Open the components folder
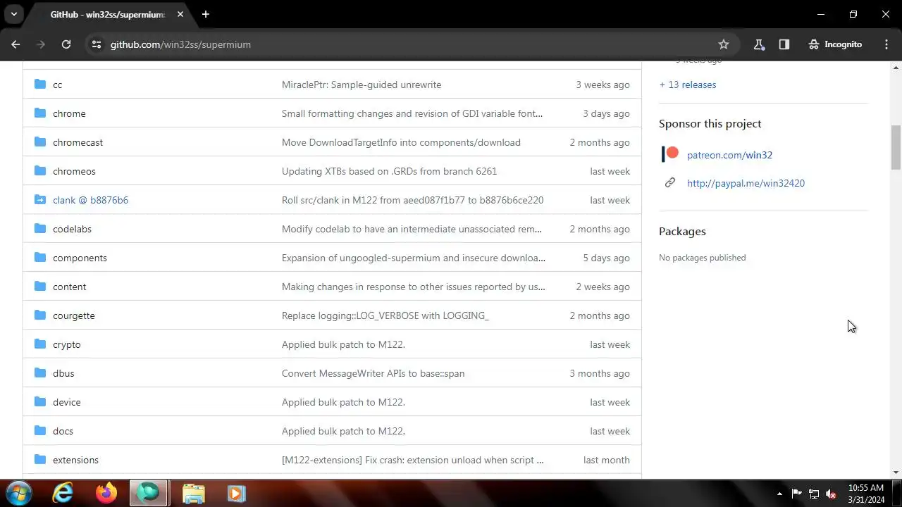Image resolution: width=902 pixels, height=507 pixels. point(80,258)
